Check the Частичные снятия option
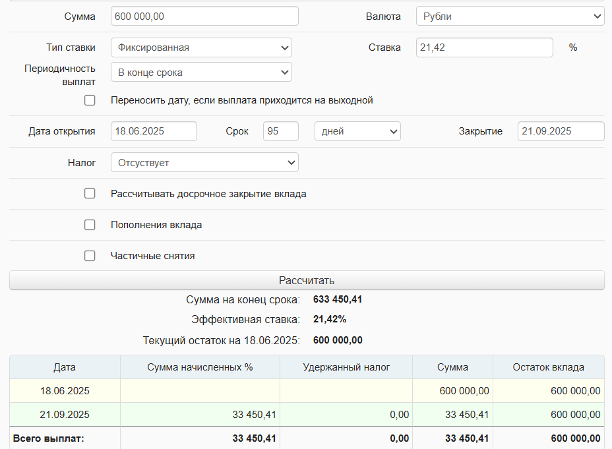This screenshot has height=449, width=612. [x=90, y=256]
